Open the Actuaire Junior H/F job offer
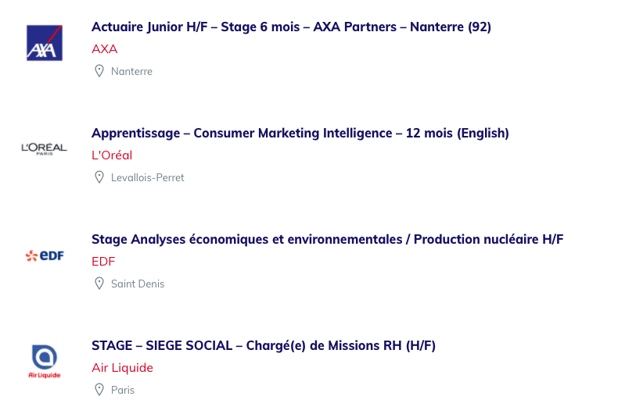618x414 pixels. pyautogui.click(x=291, y=27)
